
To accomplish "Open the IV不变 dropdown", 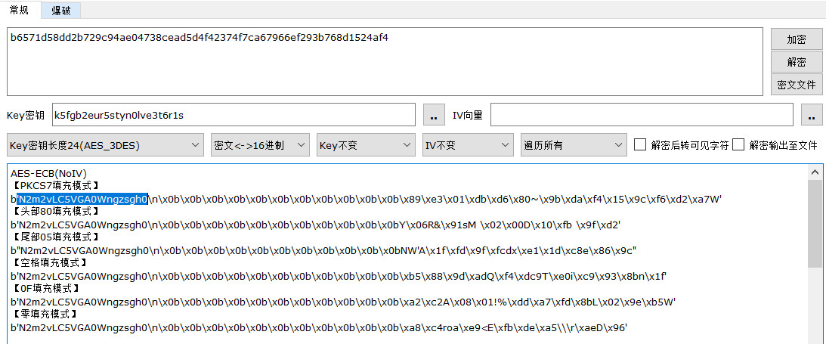I will (x=469, y=145).
